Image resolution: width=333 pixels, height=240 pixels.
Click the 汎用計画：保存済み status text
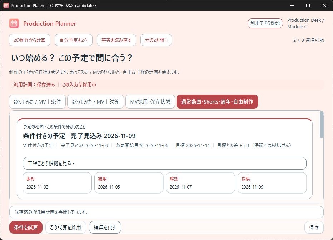(34, 85)
